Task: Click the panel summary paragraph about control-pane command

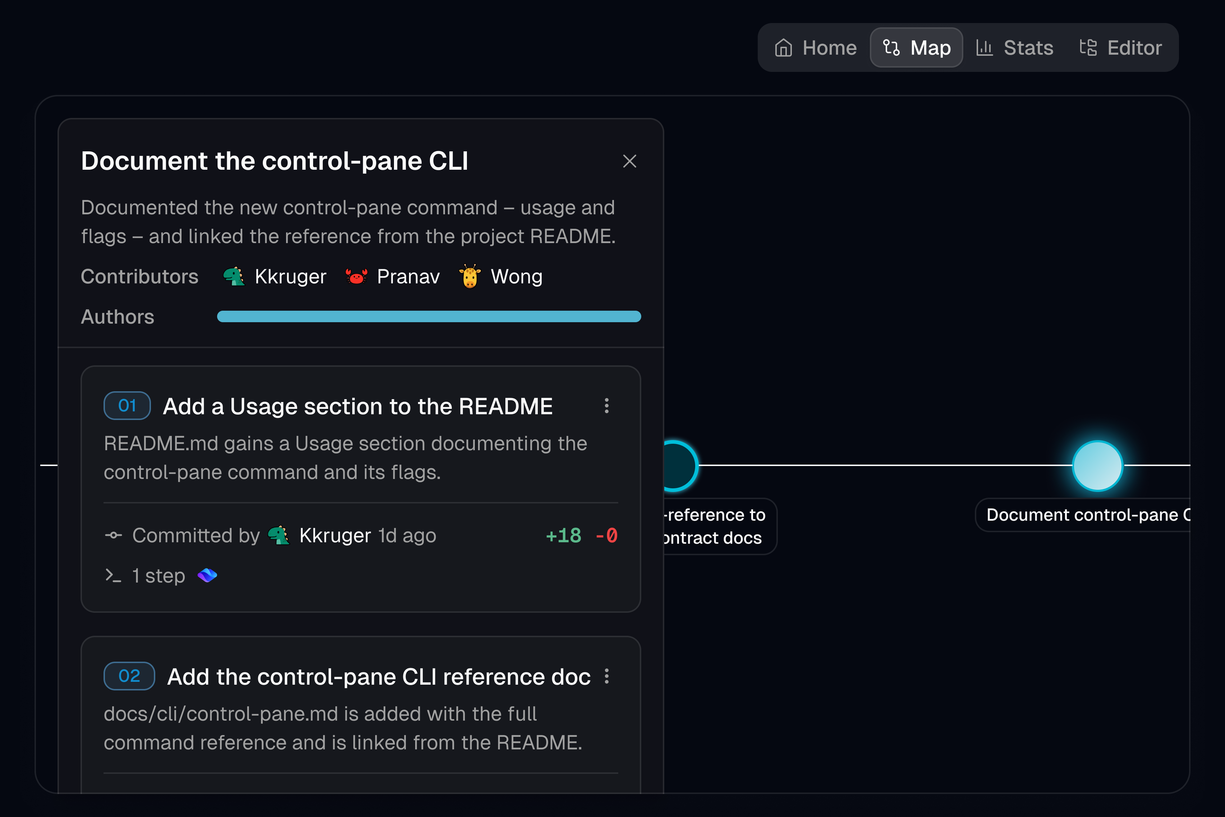Action: click(x=348, y=222)
